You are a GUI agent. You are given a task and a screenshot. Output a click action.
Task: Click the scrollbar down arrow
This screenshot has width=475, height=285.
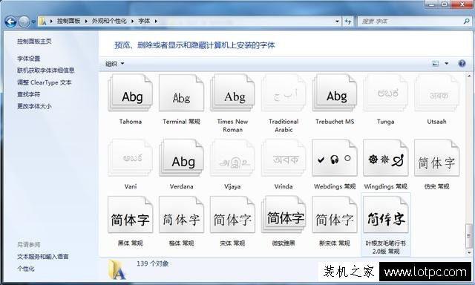click(x=469, y=252)
